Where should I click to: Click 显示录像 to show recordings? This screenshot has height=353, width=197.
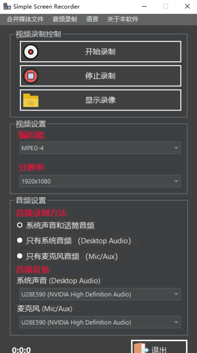coord(101,100)
